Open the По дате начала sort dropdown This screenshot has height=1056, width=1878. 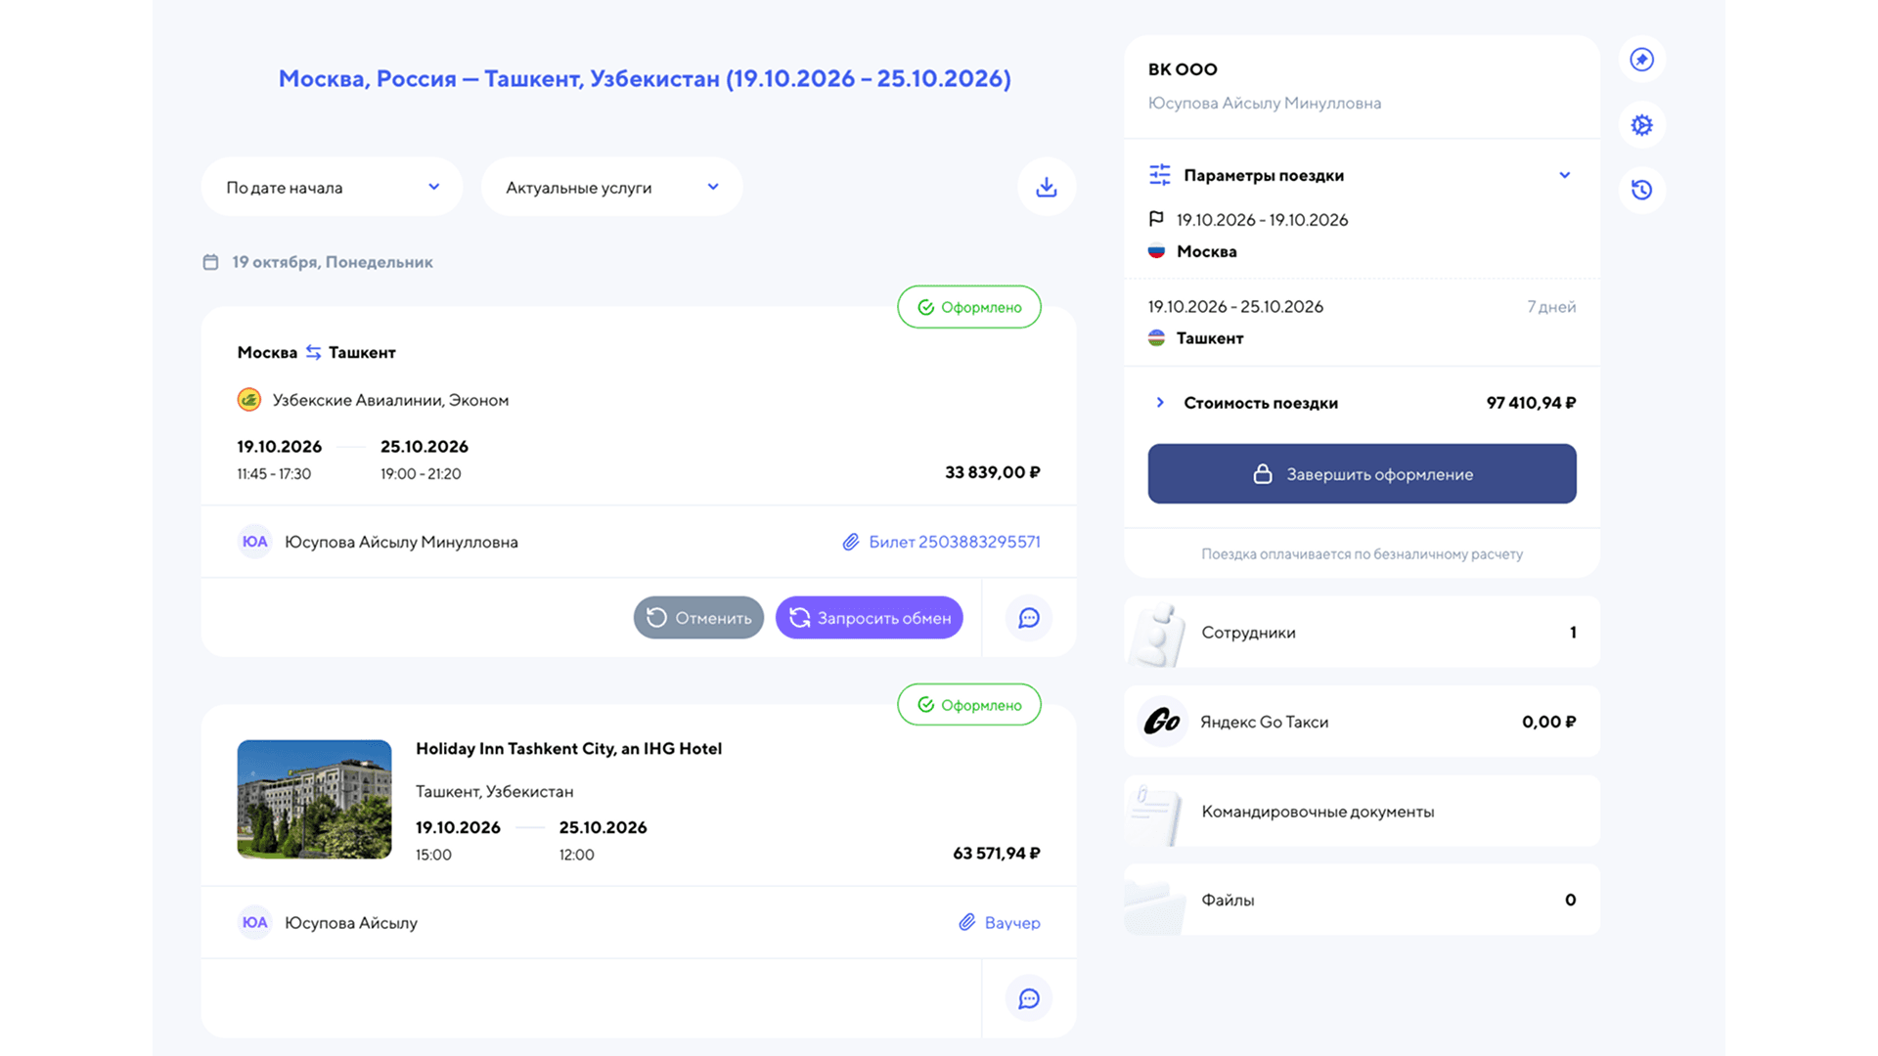(x=332, y=187)
